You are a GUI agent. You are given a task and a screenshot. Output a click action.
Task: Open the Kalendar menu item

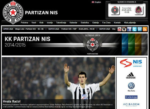point(73,23)
